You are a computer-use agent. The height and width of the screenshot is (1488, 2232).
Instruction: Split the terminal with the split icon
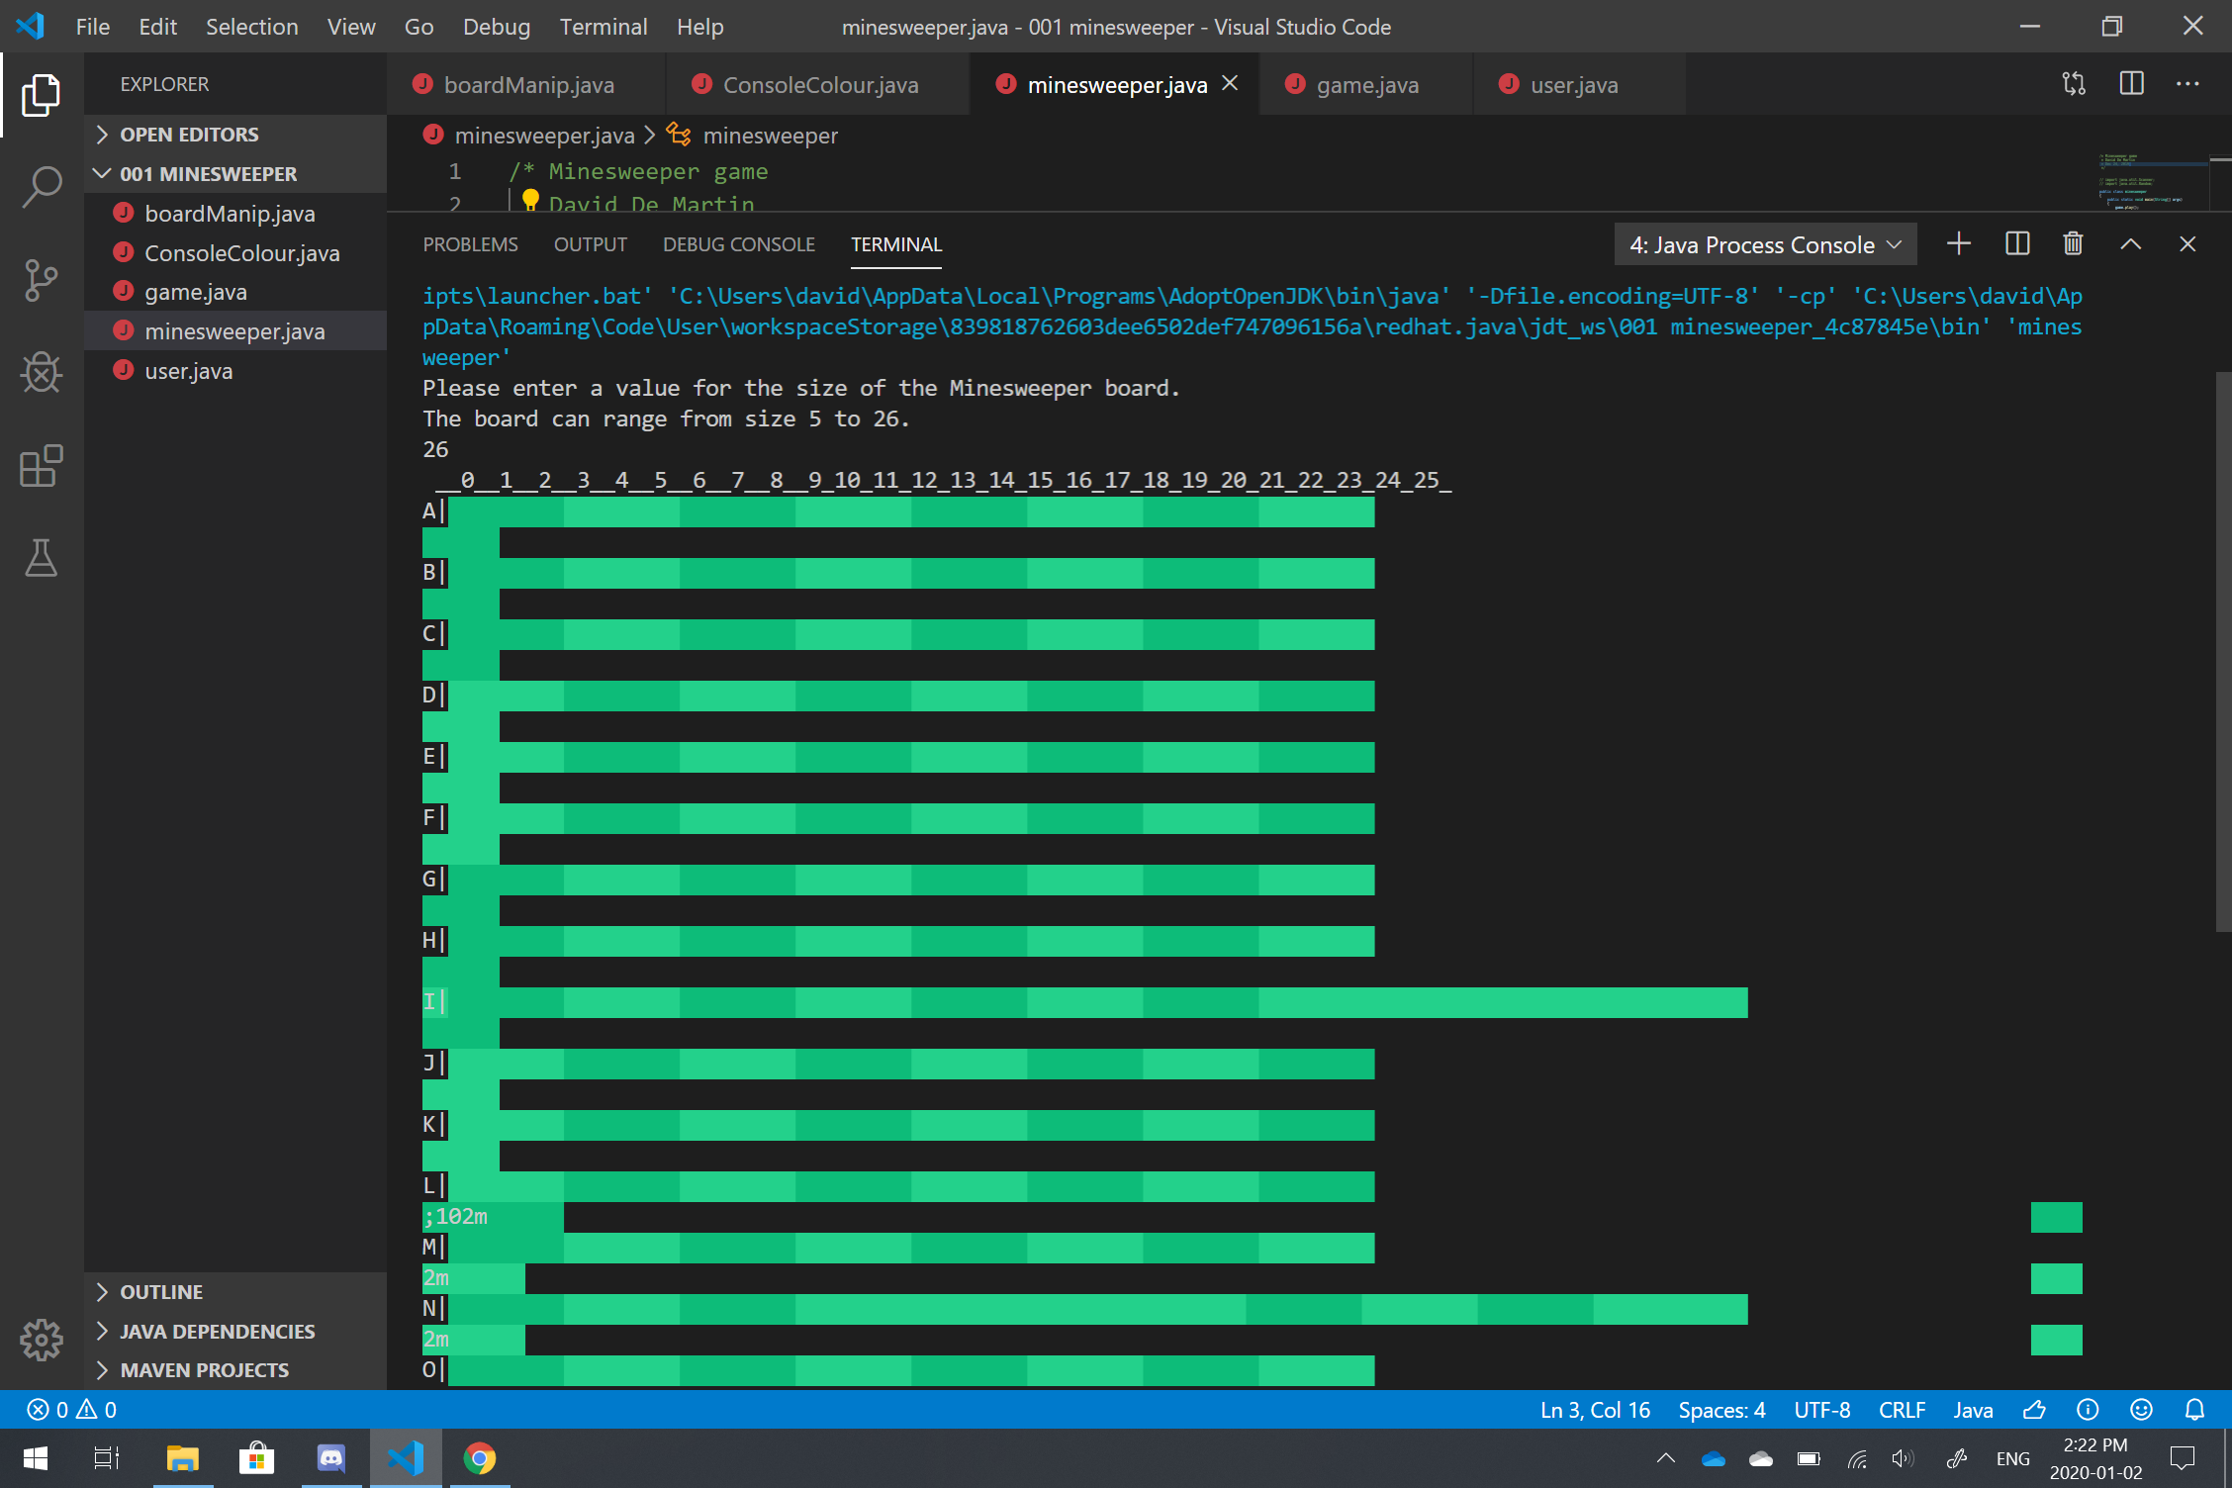click(2017, 243)
